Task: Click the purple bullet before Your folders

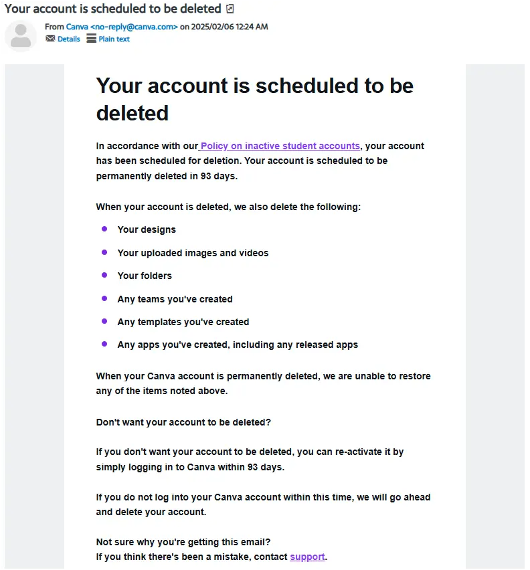Action: click(x=104, y=275)
